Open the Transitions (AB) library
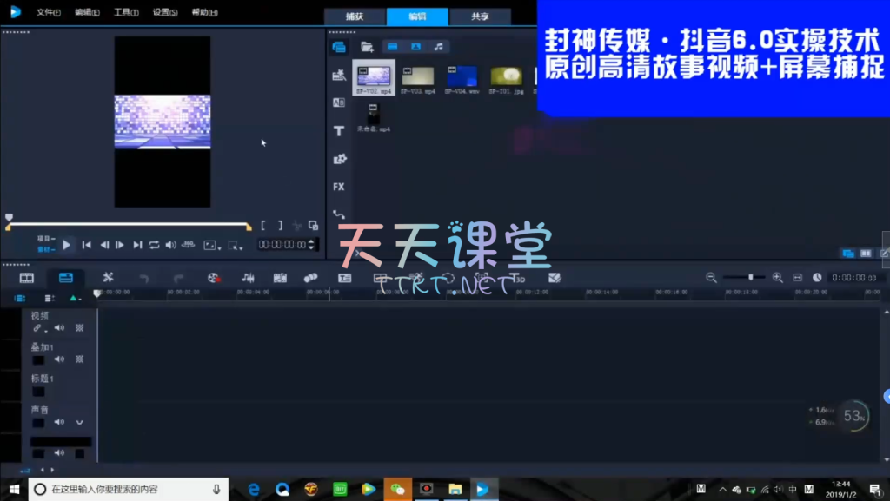This screenshot has width=890, height=501. coord(339,102)
